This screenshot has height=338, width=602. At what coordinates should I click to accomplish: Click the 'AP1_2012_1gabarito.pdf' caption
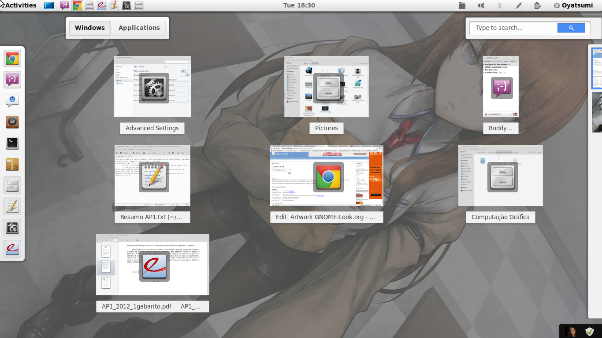[x=152, y=306]
